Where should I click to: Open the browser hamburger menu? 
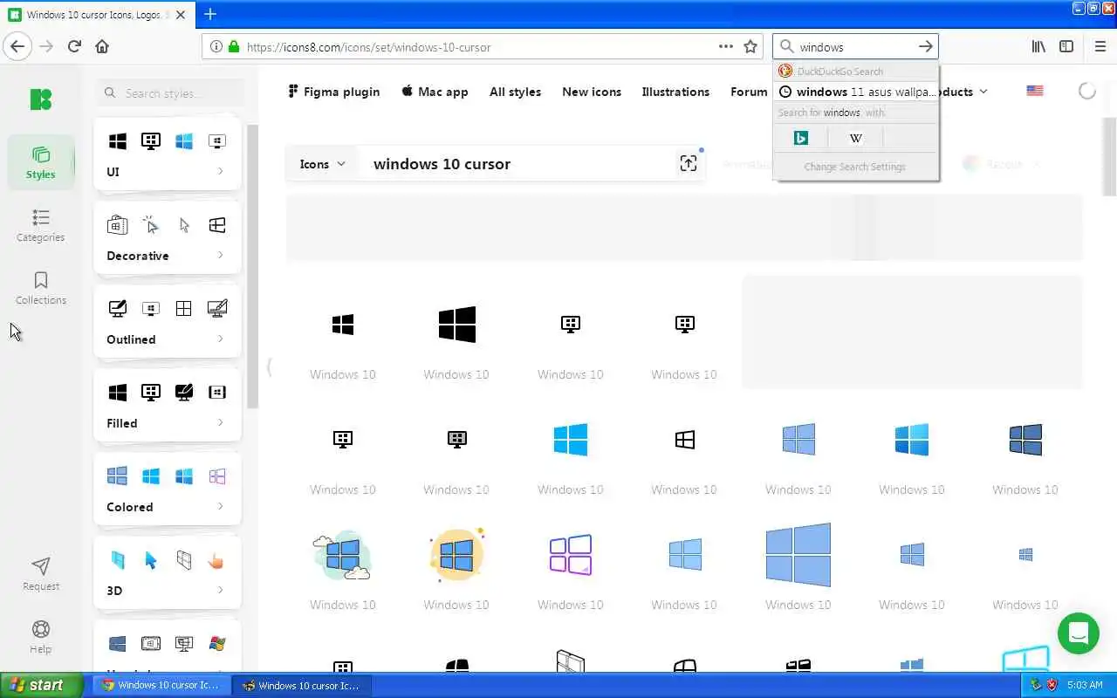coord(1100,46)
